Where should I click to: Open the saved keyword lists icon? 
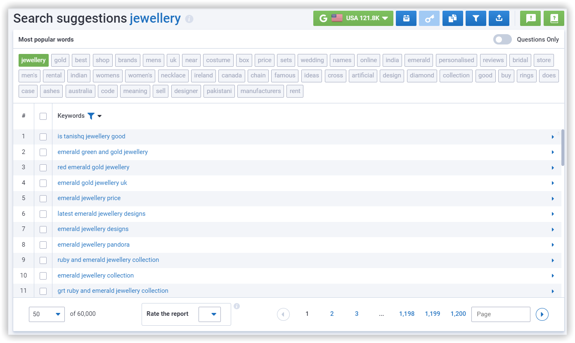coord(406,18)
